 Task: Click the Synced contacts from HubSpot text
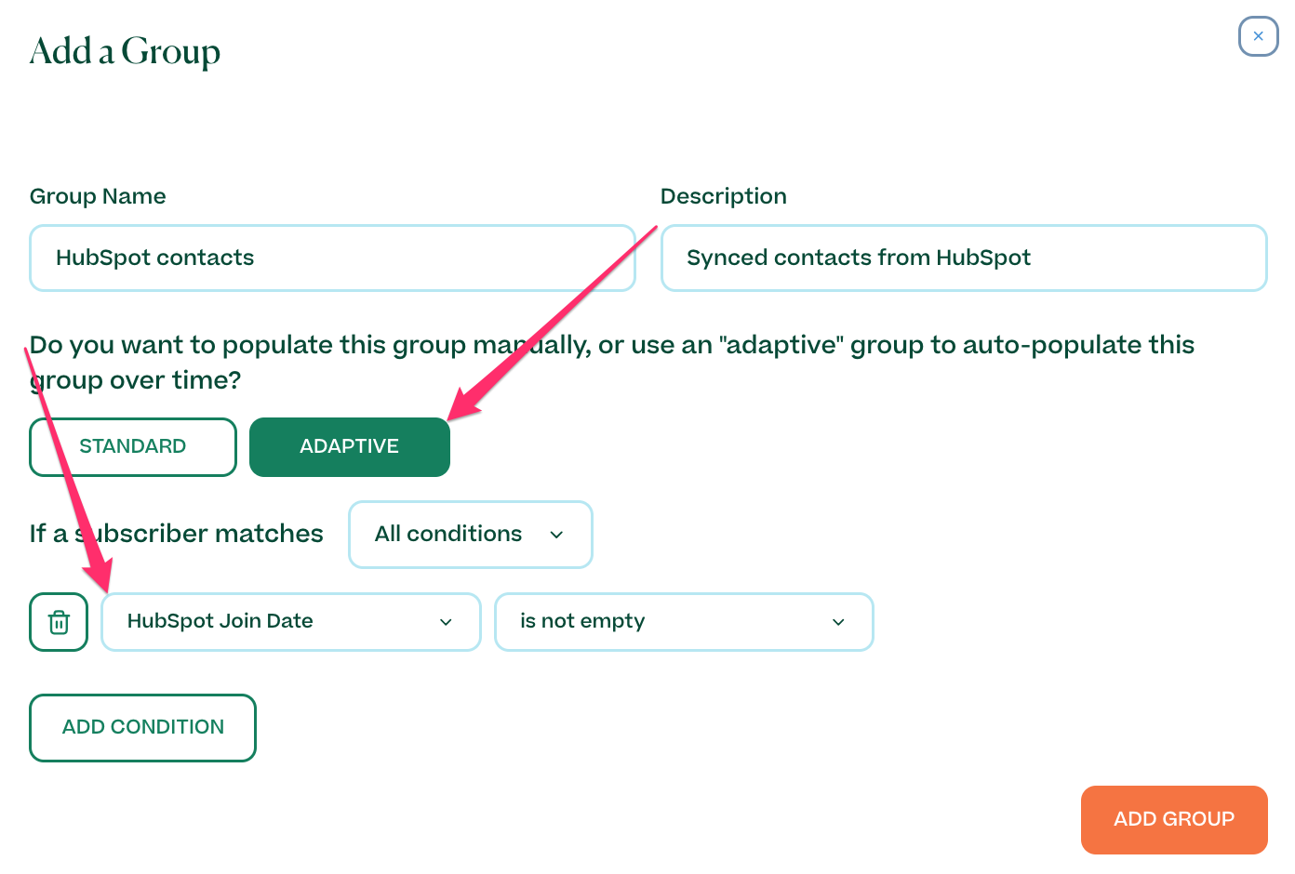[858, 258]
